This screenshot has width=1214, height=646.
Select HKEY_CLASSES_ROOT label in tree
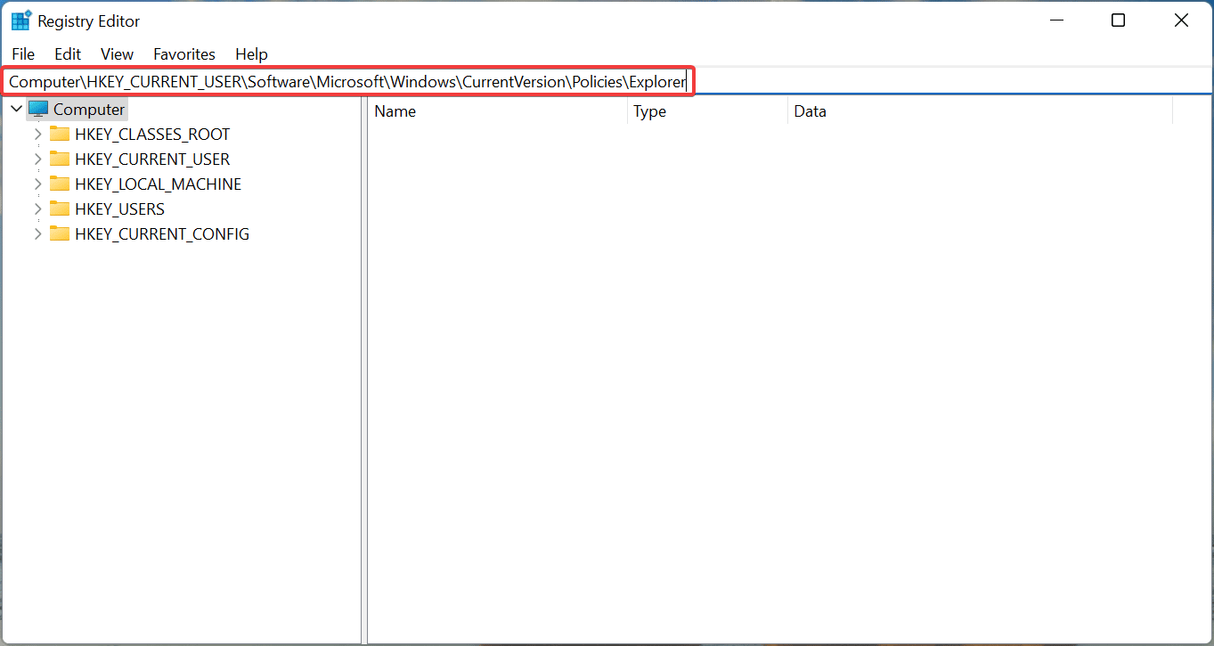click(152, 135)
